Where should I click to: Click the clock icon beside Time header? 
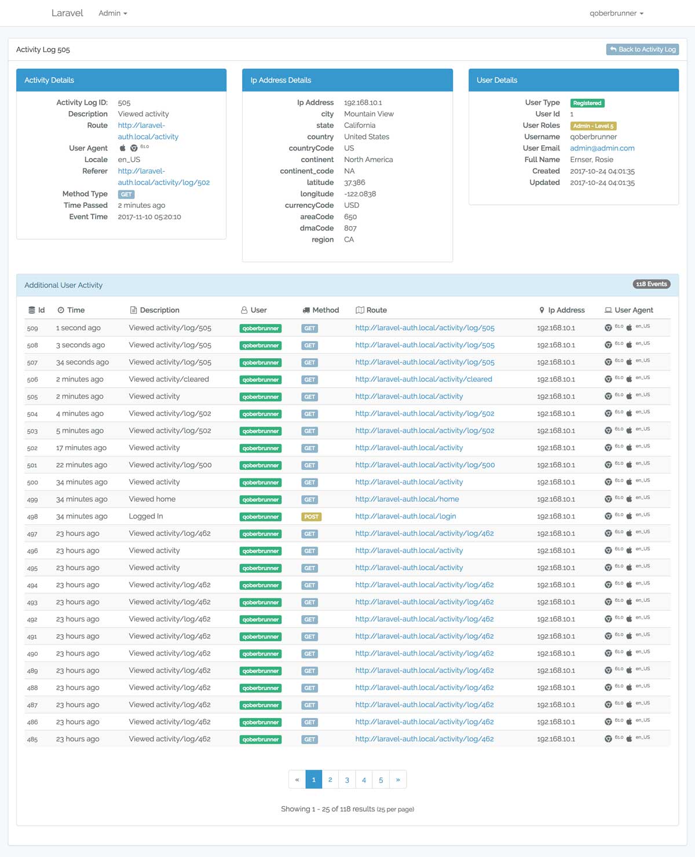[x=61, y=310]
